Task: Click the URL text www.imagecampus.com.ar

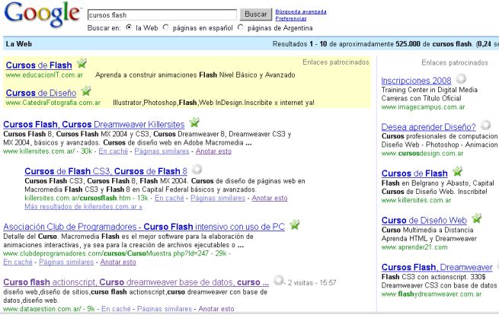Action: click(x=424, y=107)
